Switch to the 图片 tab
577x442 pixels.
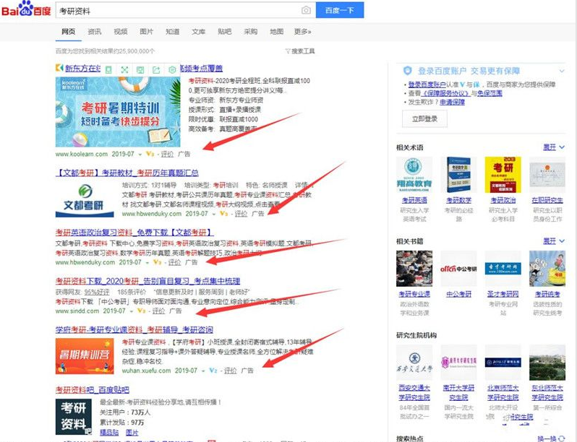(146, 32)
